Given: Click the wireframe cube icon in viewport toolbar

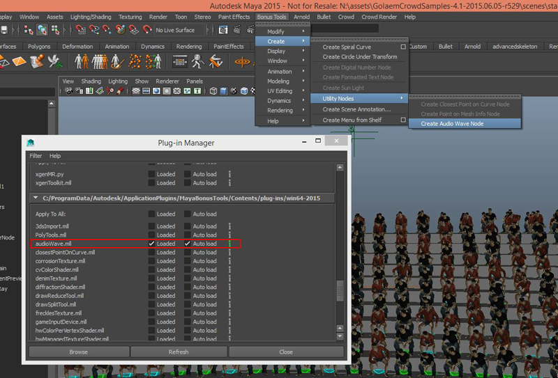Looking at the screenshot, I should [213, 91].
